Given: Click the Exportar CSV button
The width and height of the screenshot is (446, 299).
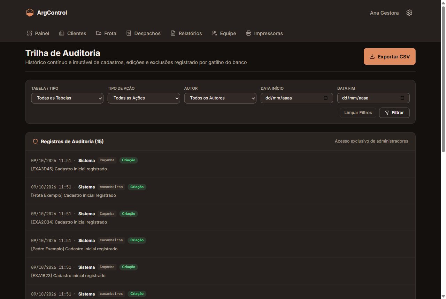Looking at the screenshot, I should click(390, 57).
